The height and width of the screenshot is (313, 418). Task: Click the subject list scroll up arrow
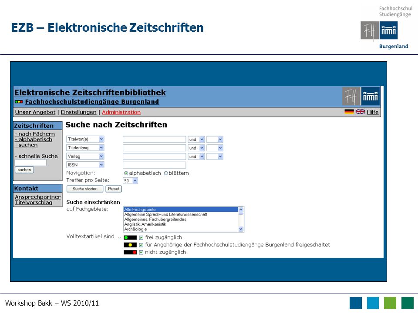[241, 210]
